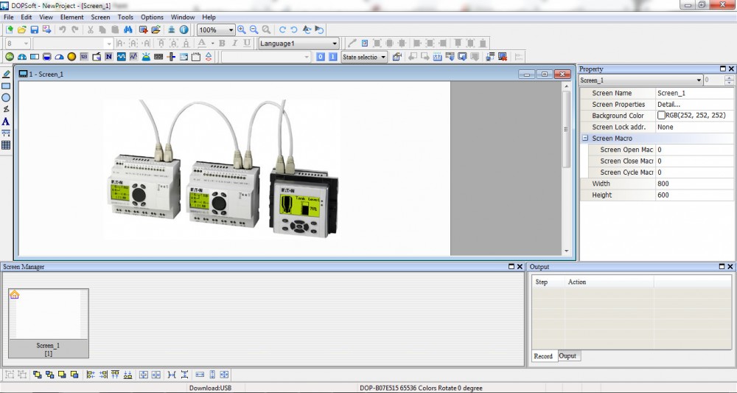Viewport: 737px width, 393px height.
Task: Select the Rectangle drawing tool
Action: click(6, 86)
